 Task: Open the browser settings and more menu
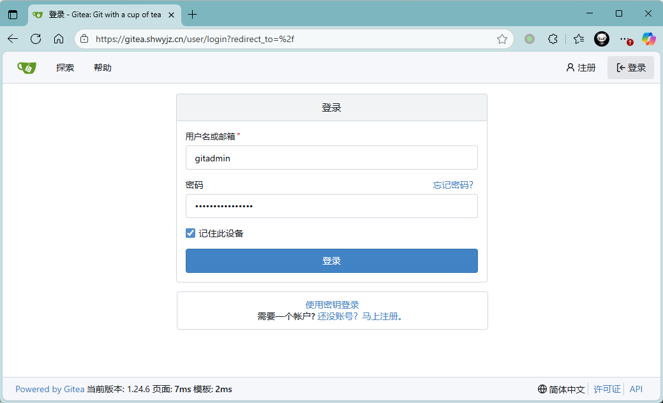pyautogui.click(x=625, y=39)
